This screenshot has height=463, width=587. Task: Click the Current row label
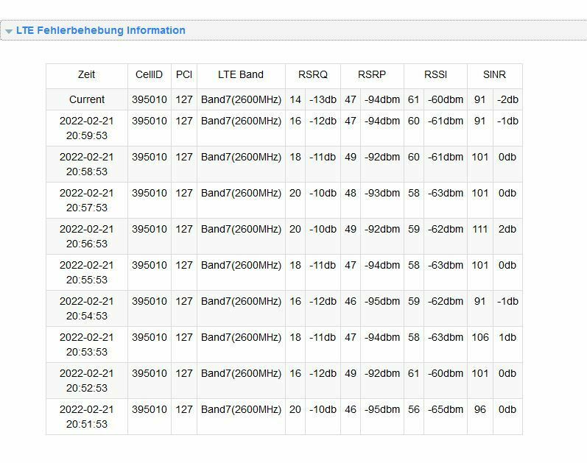pyautogui.click(x=87, y=99)
